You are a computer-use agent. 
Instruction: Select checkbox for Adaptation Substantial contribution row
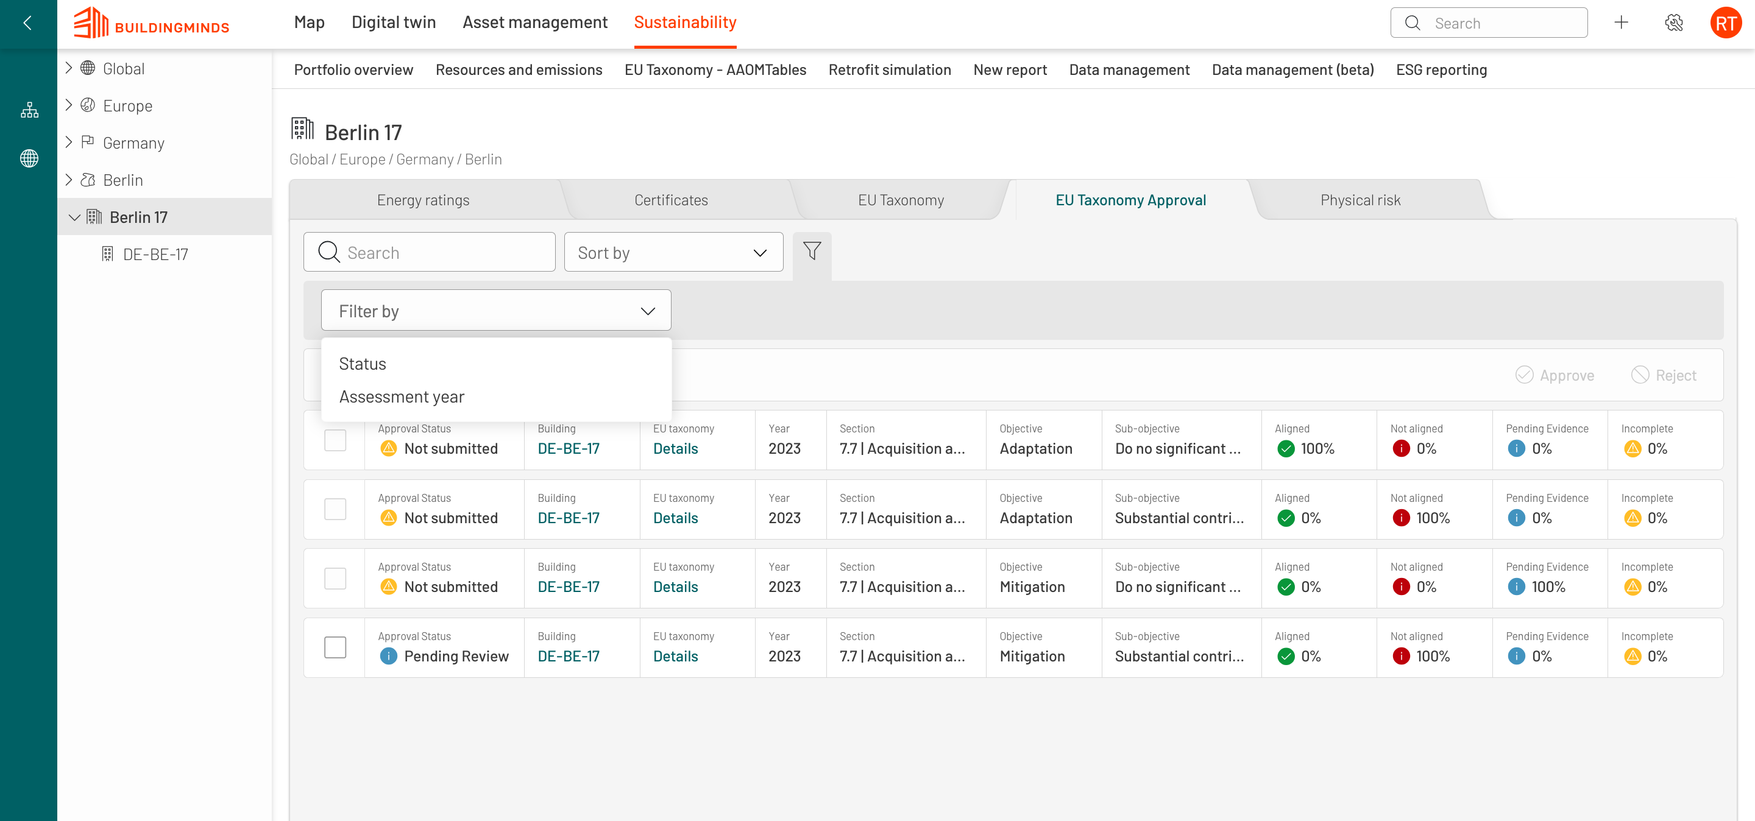click(335, 509)
